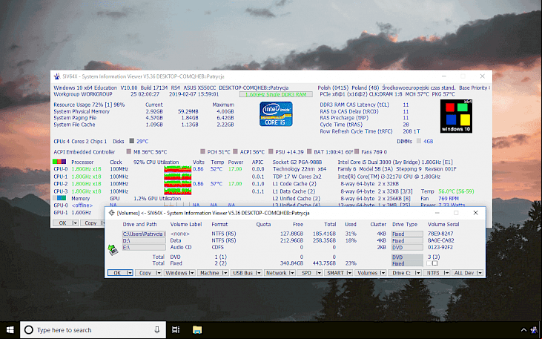
Task: Click the CPU-0 1.80GHz x18 clock value
Action: click(87, 169)
